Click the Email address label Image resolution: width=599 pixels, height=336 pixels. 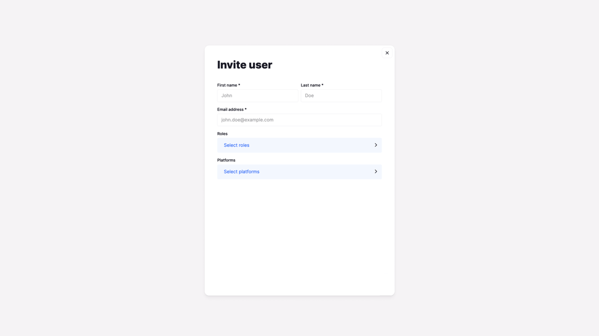point(230,109)
